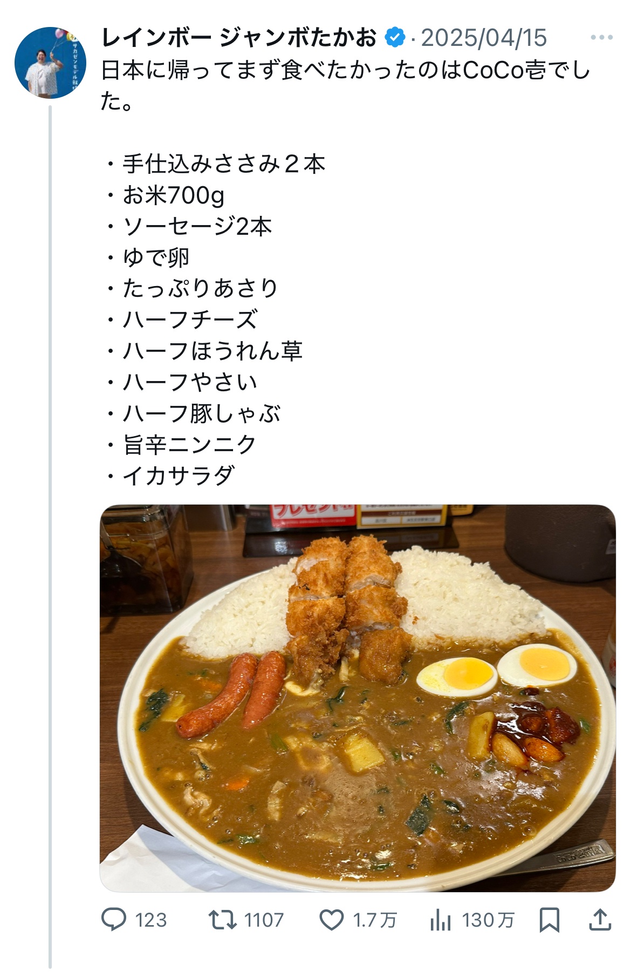Open the author's profile avatar

coord(50,63)
